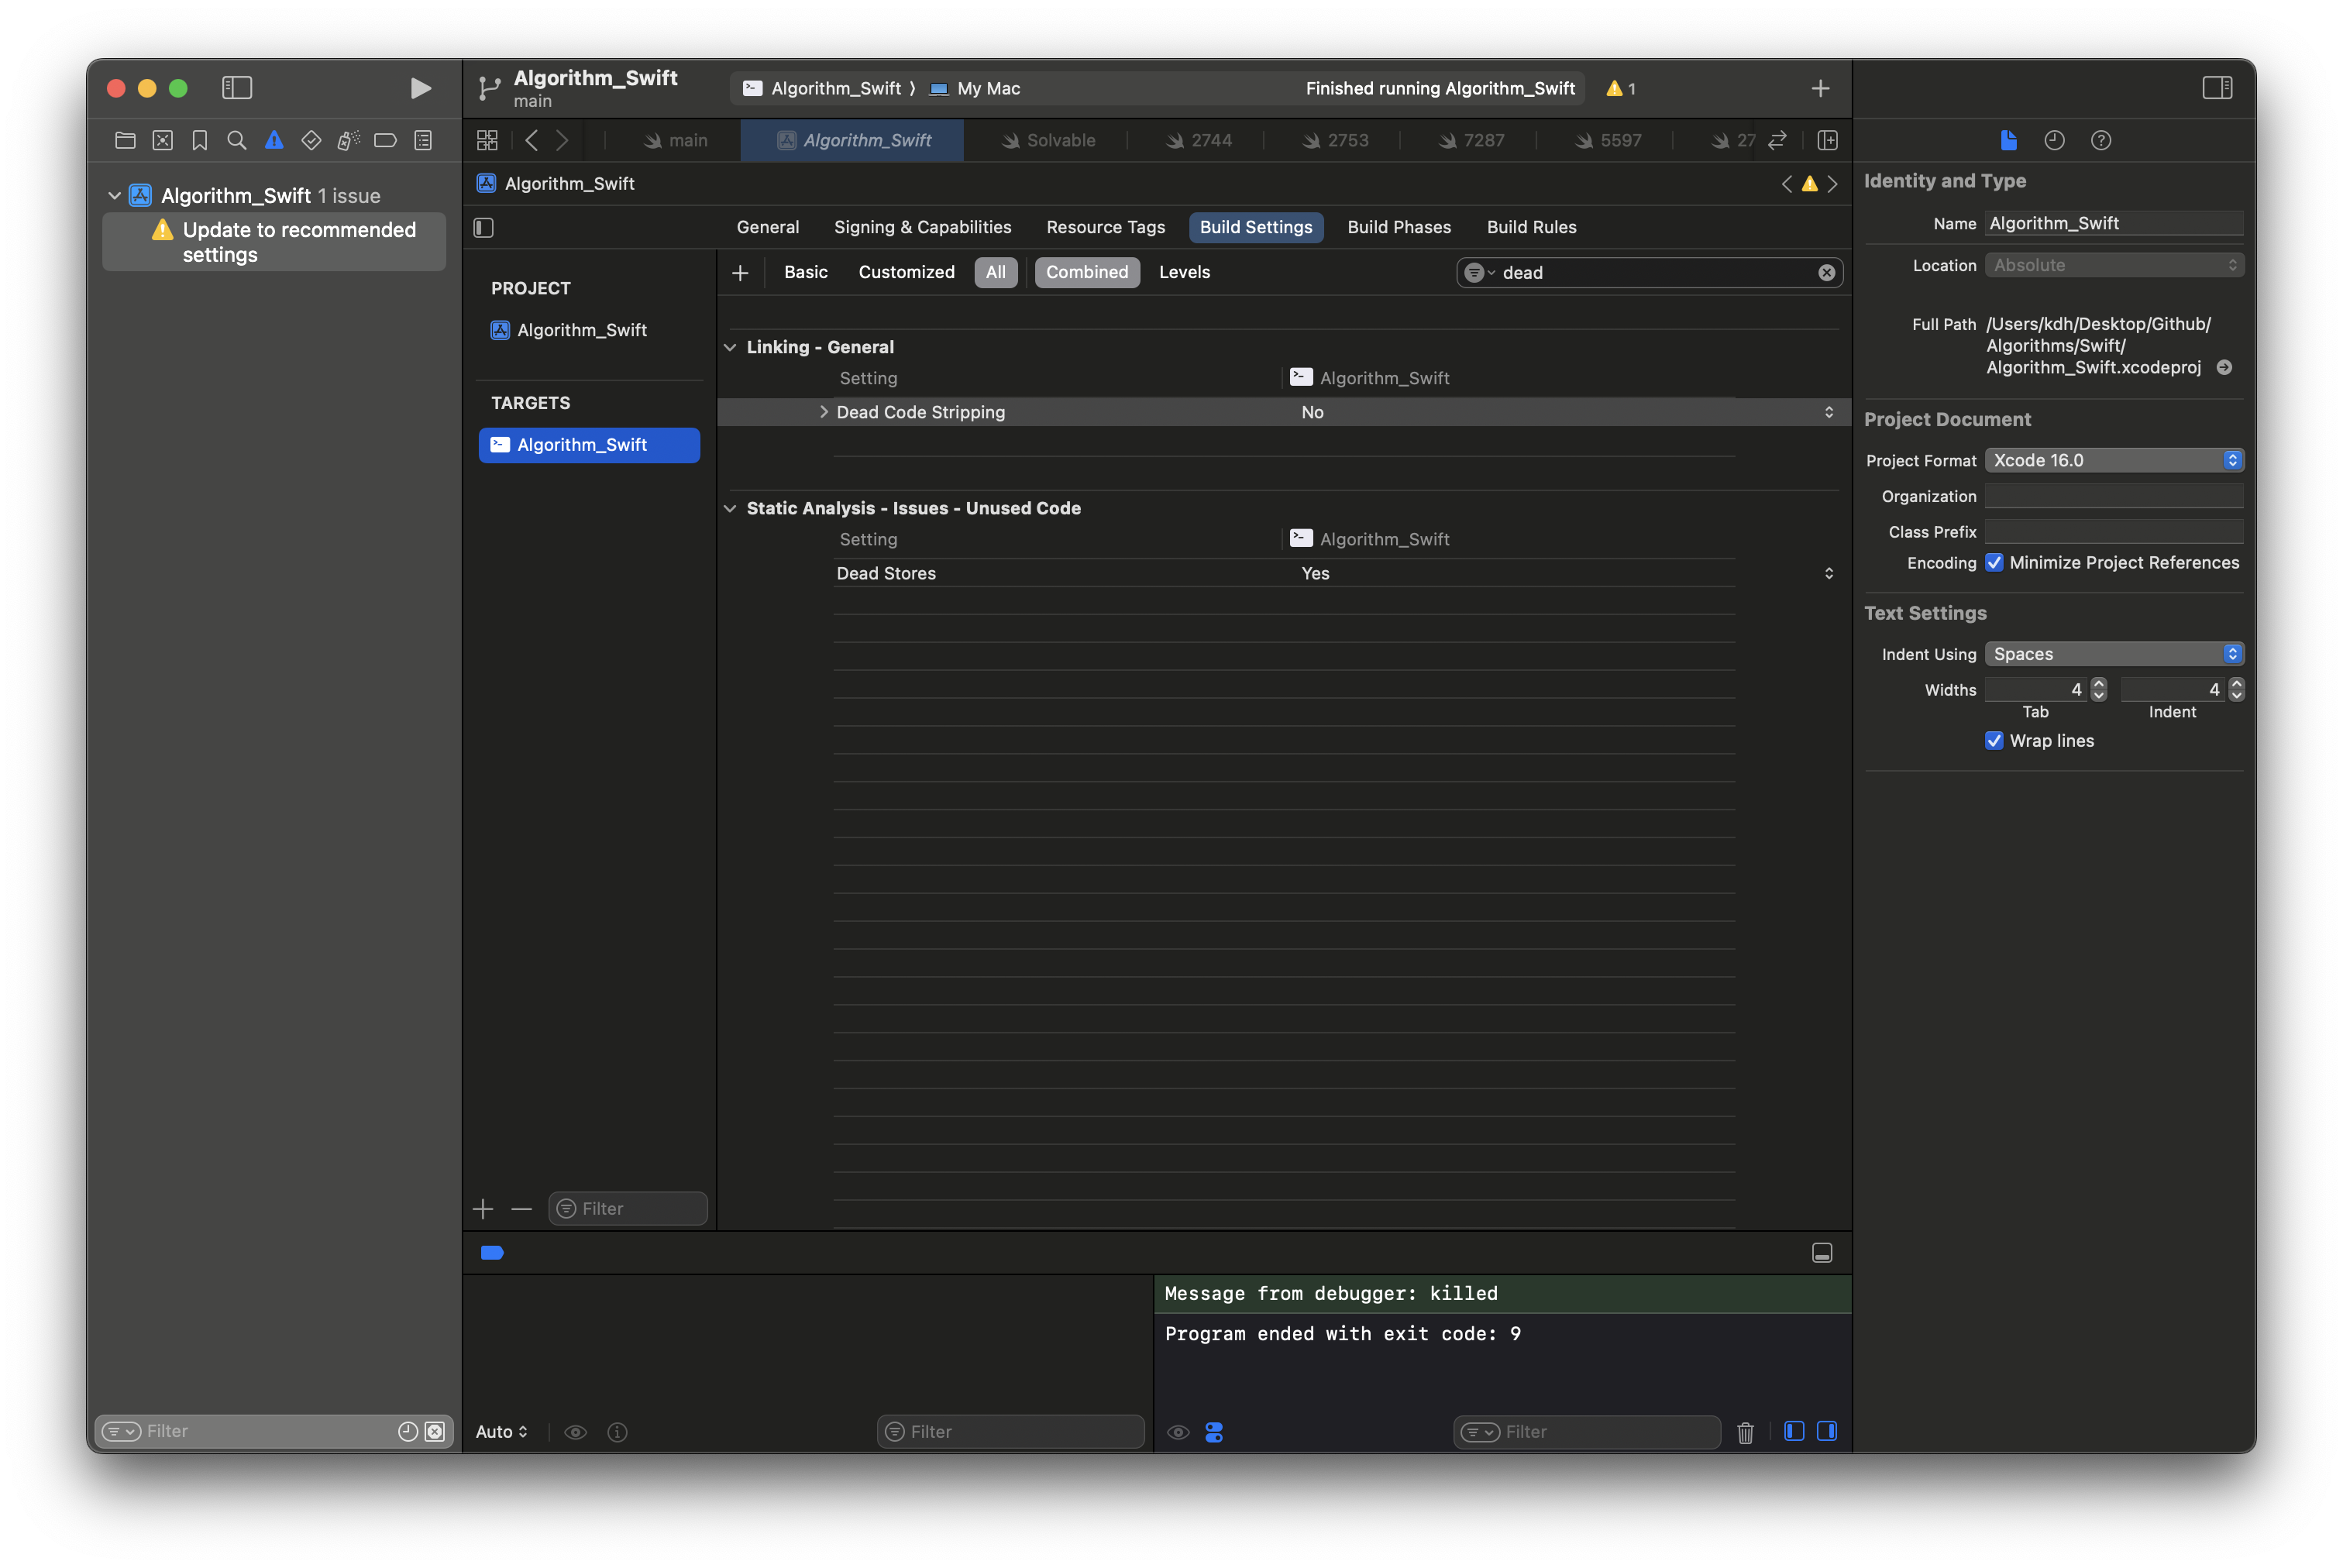
Task: Show the File inspector icon
Action: (x=2008, y=141)
